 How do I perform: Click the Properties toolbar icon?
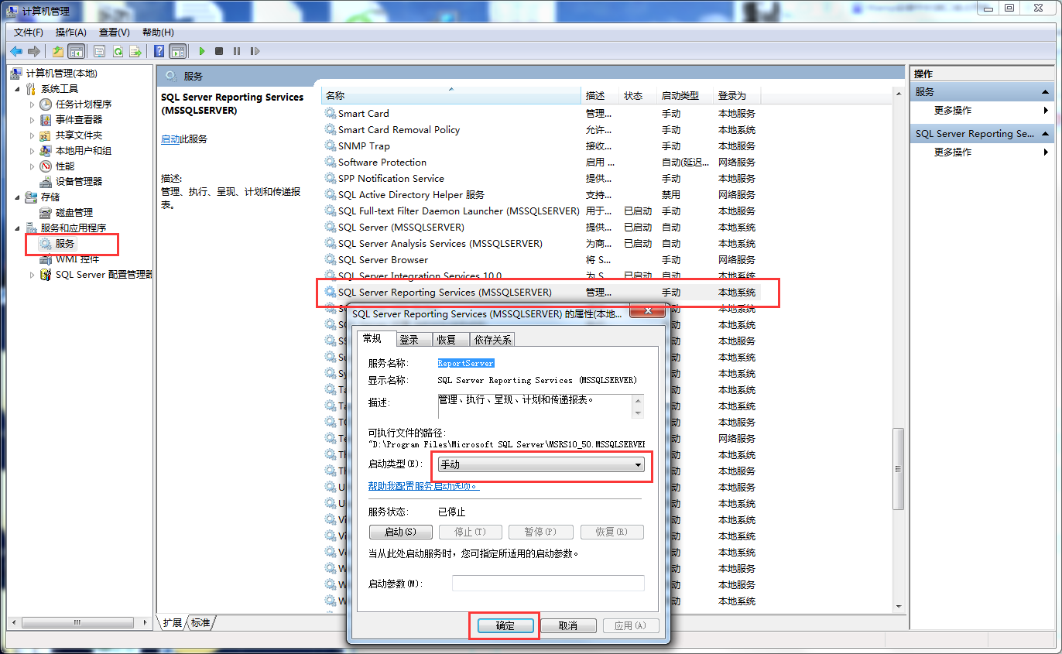point(100,51)
